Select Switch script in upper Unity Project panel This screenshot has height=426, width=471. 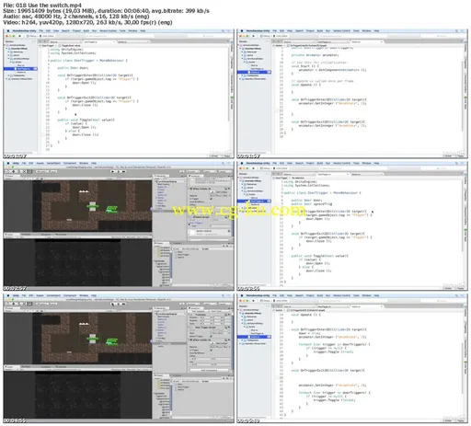pyautogui.click(x=180, y=258)
